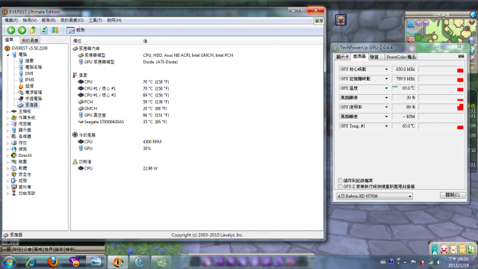Screen dimensions: 478x269
Task: Switch to Graphics Card tab in GPU-Z
Action: click(342, 57)
